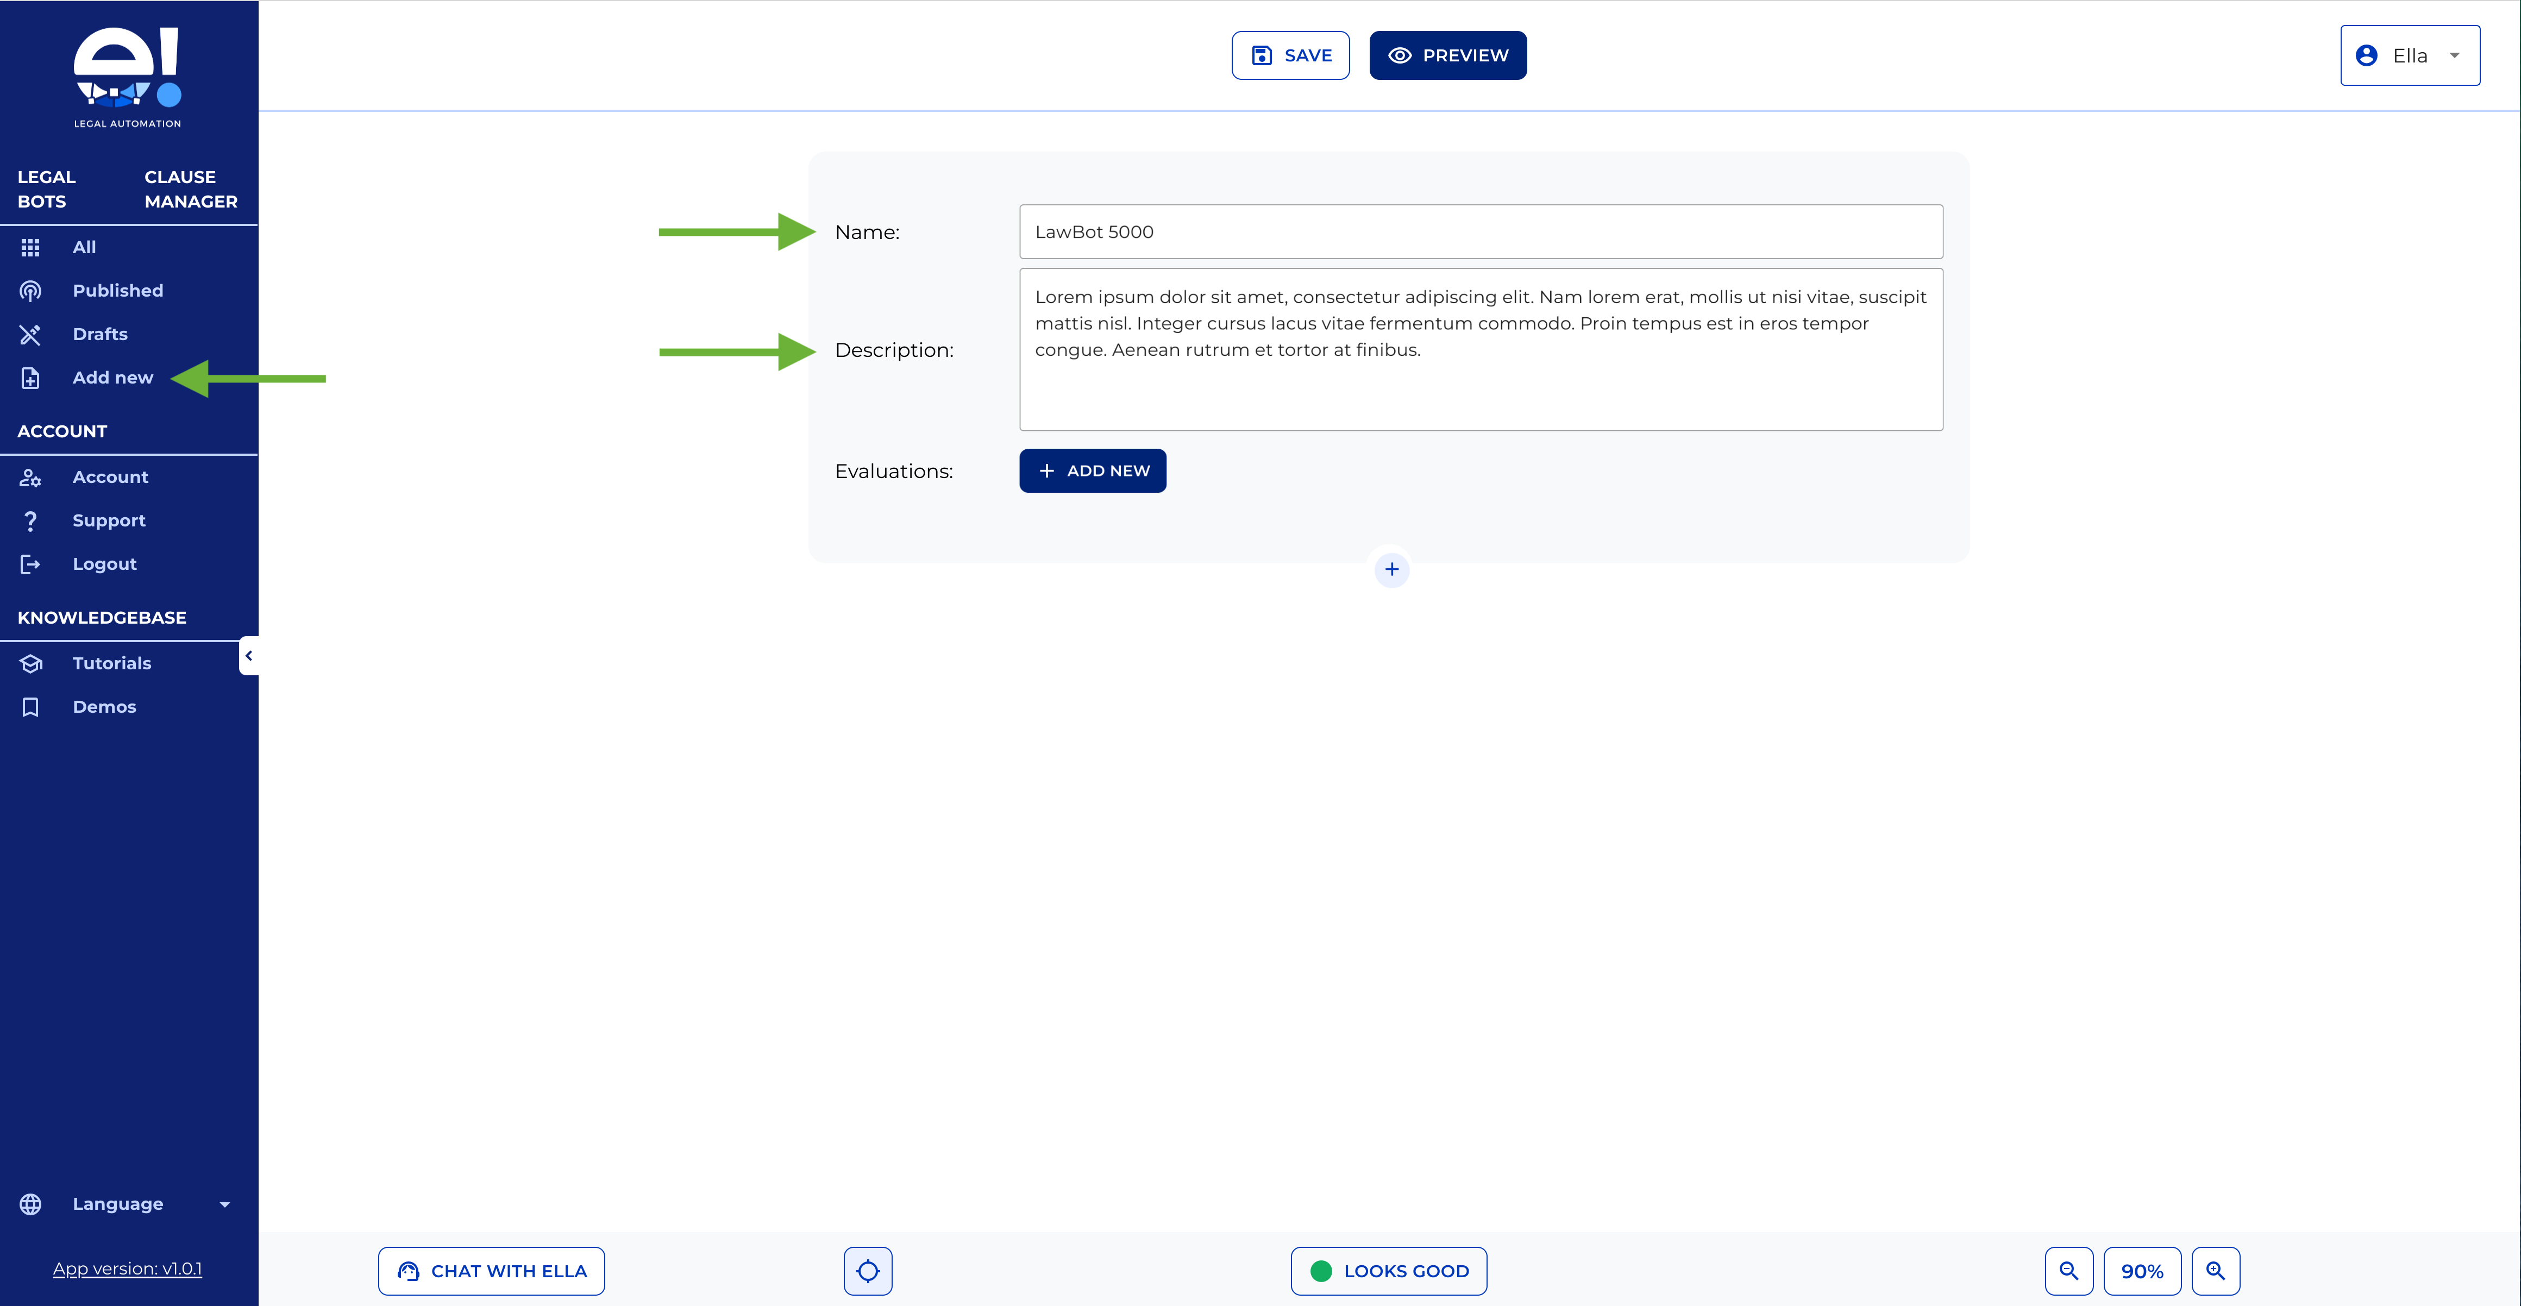Select the All grid icon under Legal Bots
Image resolution: width=2521 pixels, height=1306 pixels.
(x=30, y=247)
